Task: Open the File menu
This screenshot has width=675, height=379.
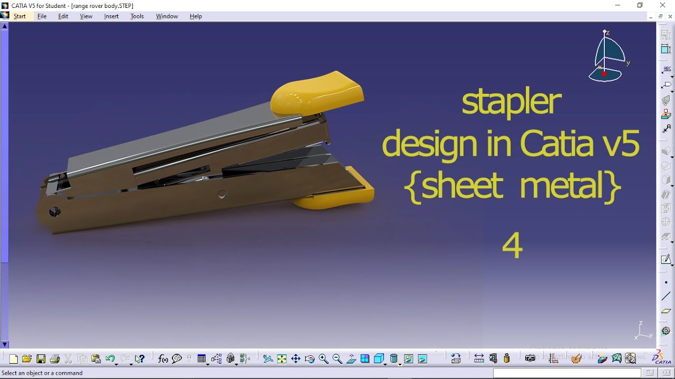Action: click(42, 16)
